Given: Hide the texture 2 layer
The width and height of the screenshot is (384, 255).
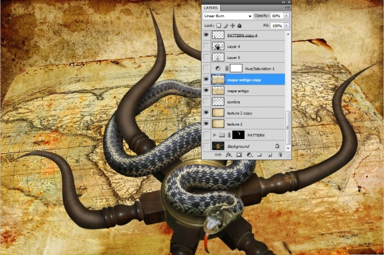Looking at the screenshot, I should pos(206,124).
